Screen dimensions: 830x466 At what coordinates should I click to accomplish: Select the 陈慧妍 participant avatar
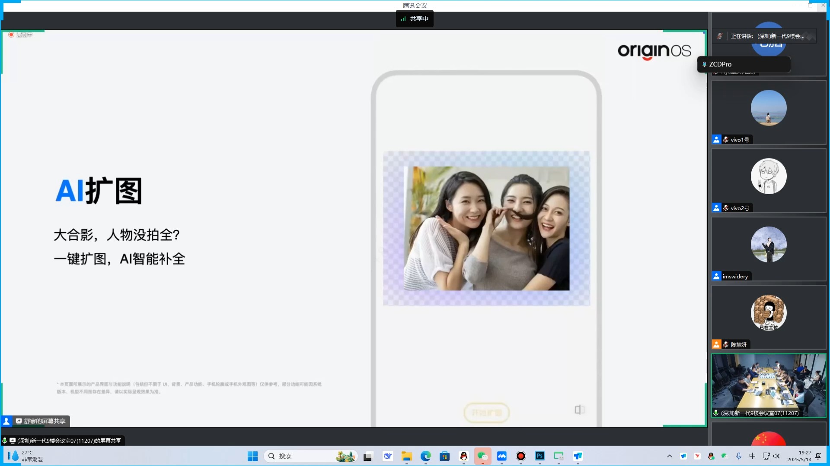tap(769, 313)
